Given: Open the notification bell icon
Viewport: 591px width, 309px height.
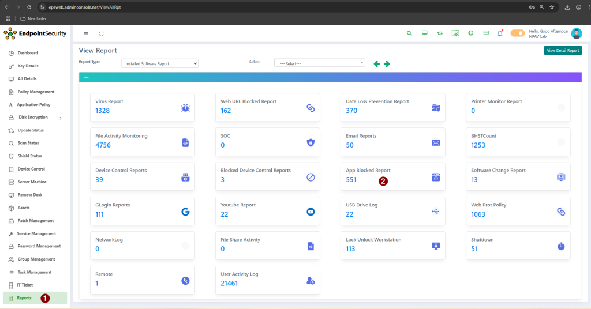Looking at the screenshot, I should tap(500, 33).
